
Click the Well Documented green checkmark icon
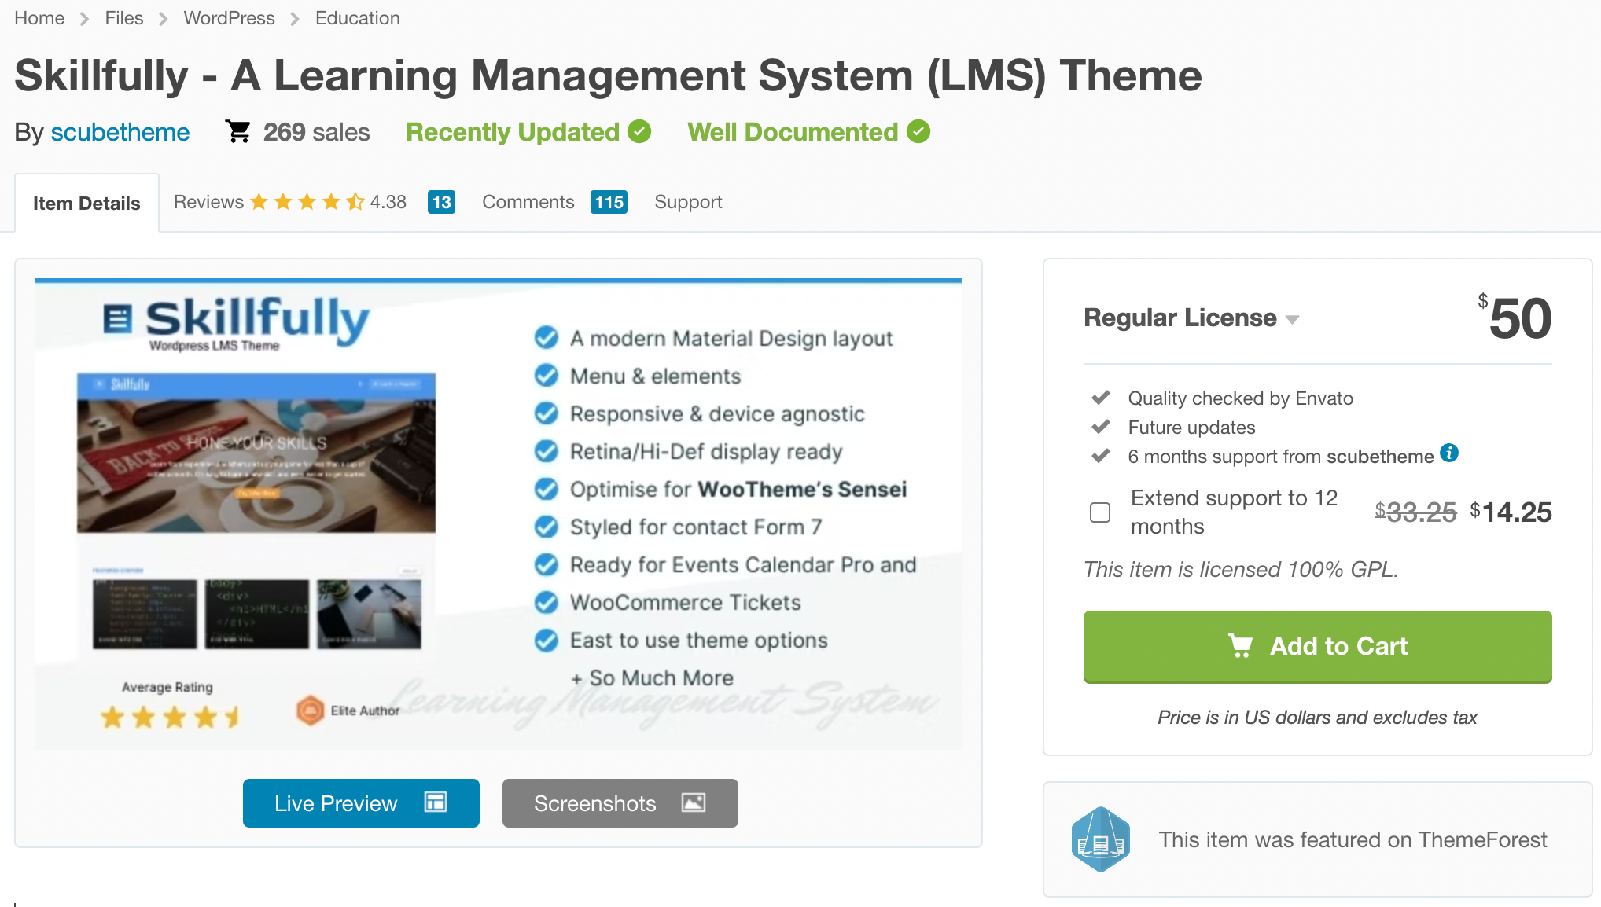(x=918, y=131)
